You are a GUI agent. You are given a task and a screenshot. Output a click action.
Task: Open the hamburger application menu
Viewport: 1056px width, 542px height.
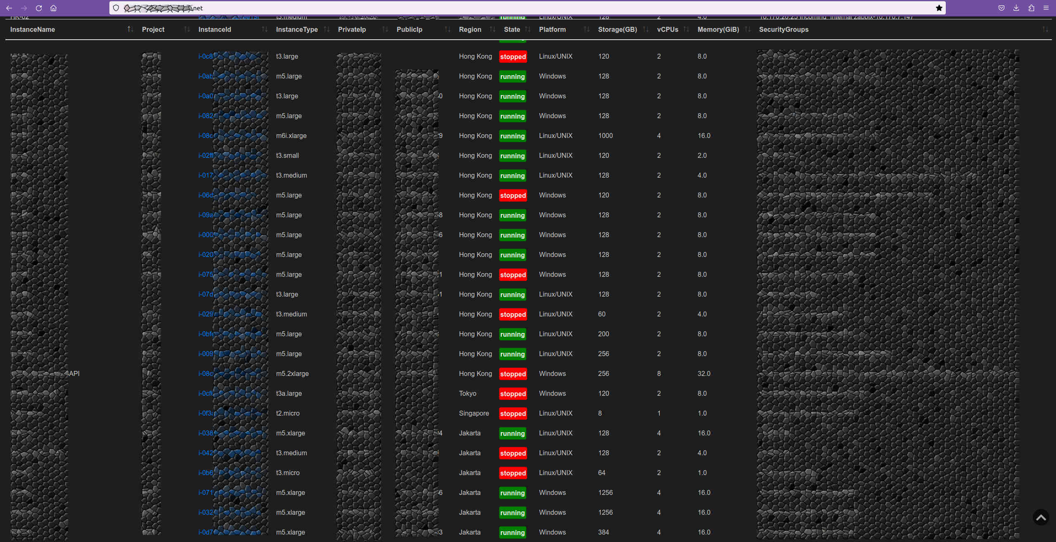(1046, 8)
